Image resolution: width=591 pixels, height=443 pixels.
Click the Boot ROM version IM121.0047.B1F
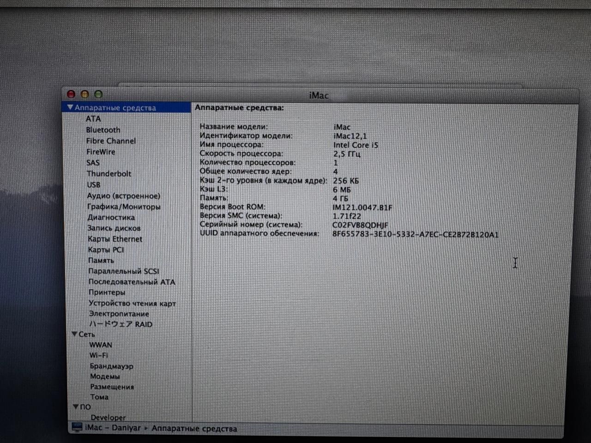point(362,208)
